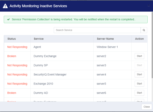Screen dimensions: 153x112
Task: Click the warning triangle icon in header
Action: 5,6
